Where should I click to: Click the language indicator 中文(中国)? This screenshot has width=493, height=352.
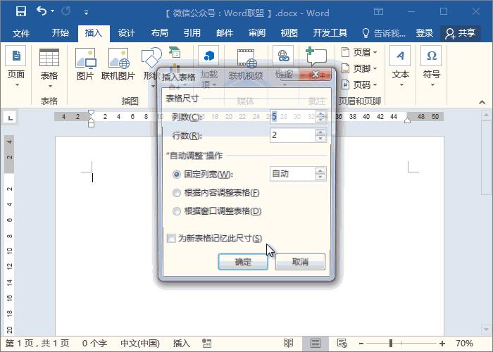(140, 344)
